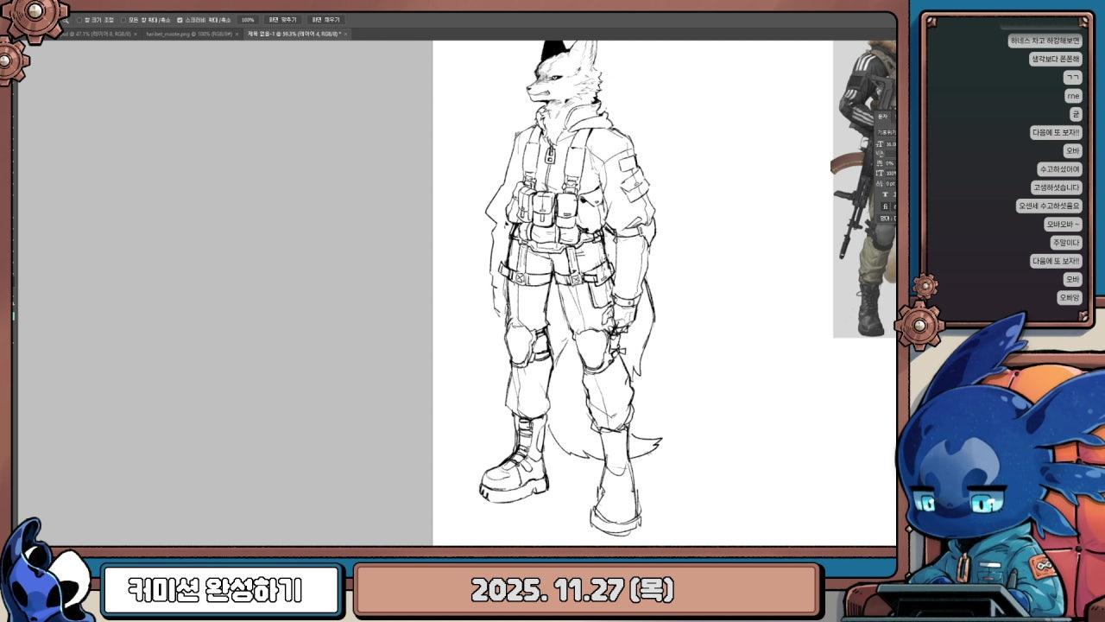Click the tracking percentage icon
The height and width of the screenshot is (622, 1105).
pos(881,163)
